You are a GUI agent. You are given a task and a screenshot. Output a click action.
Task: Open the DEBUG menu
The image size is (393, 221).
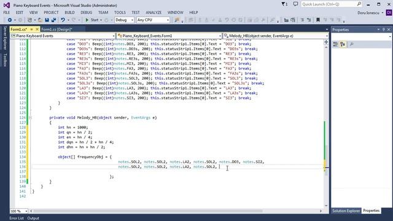pos(87,12)
